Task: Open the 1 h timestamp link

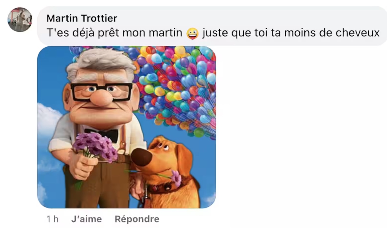Action: click(x=52, y=219)
